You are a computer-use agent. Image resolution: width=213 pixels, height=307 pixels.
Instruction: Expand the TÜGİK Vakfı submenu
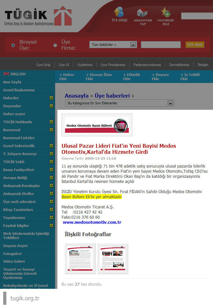click(51, 162)
